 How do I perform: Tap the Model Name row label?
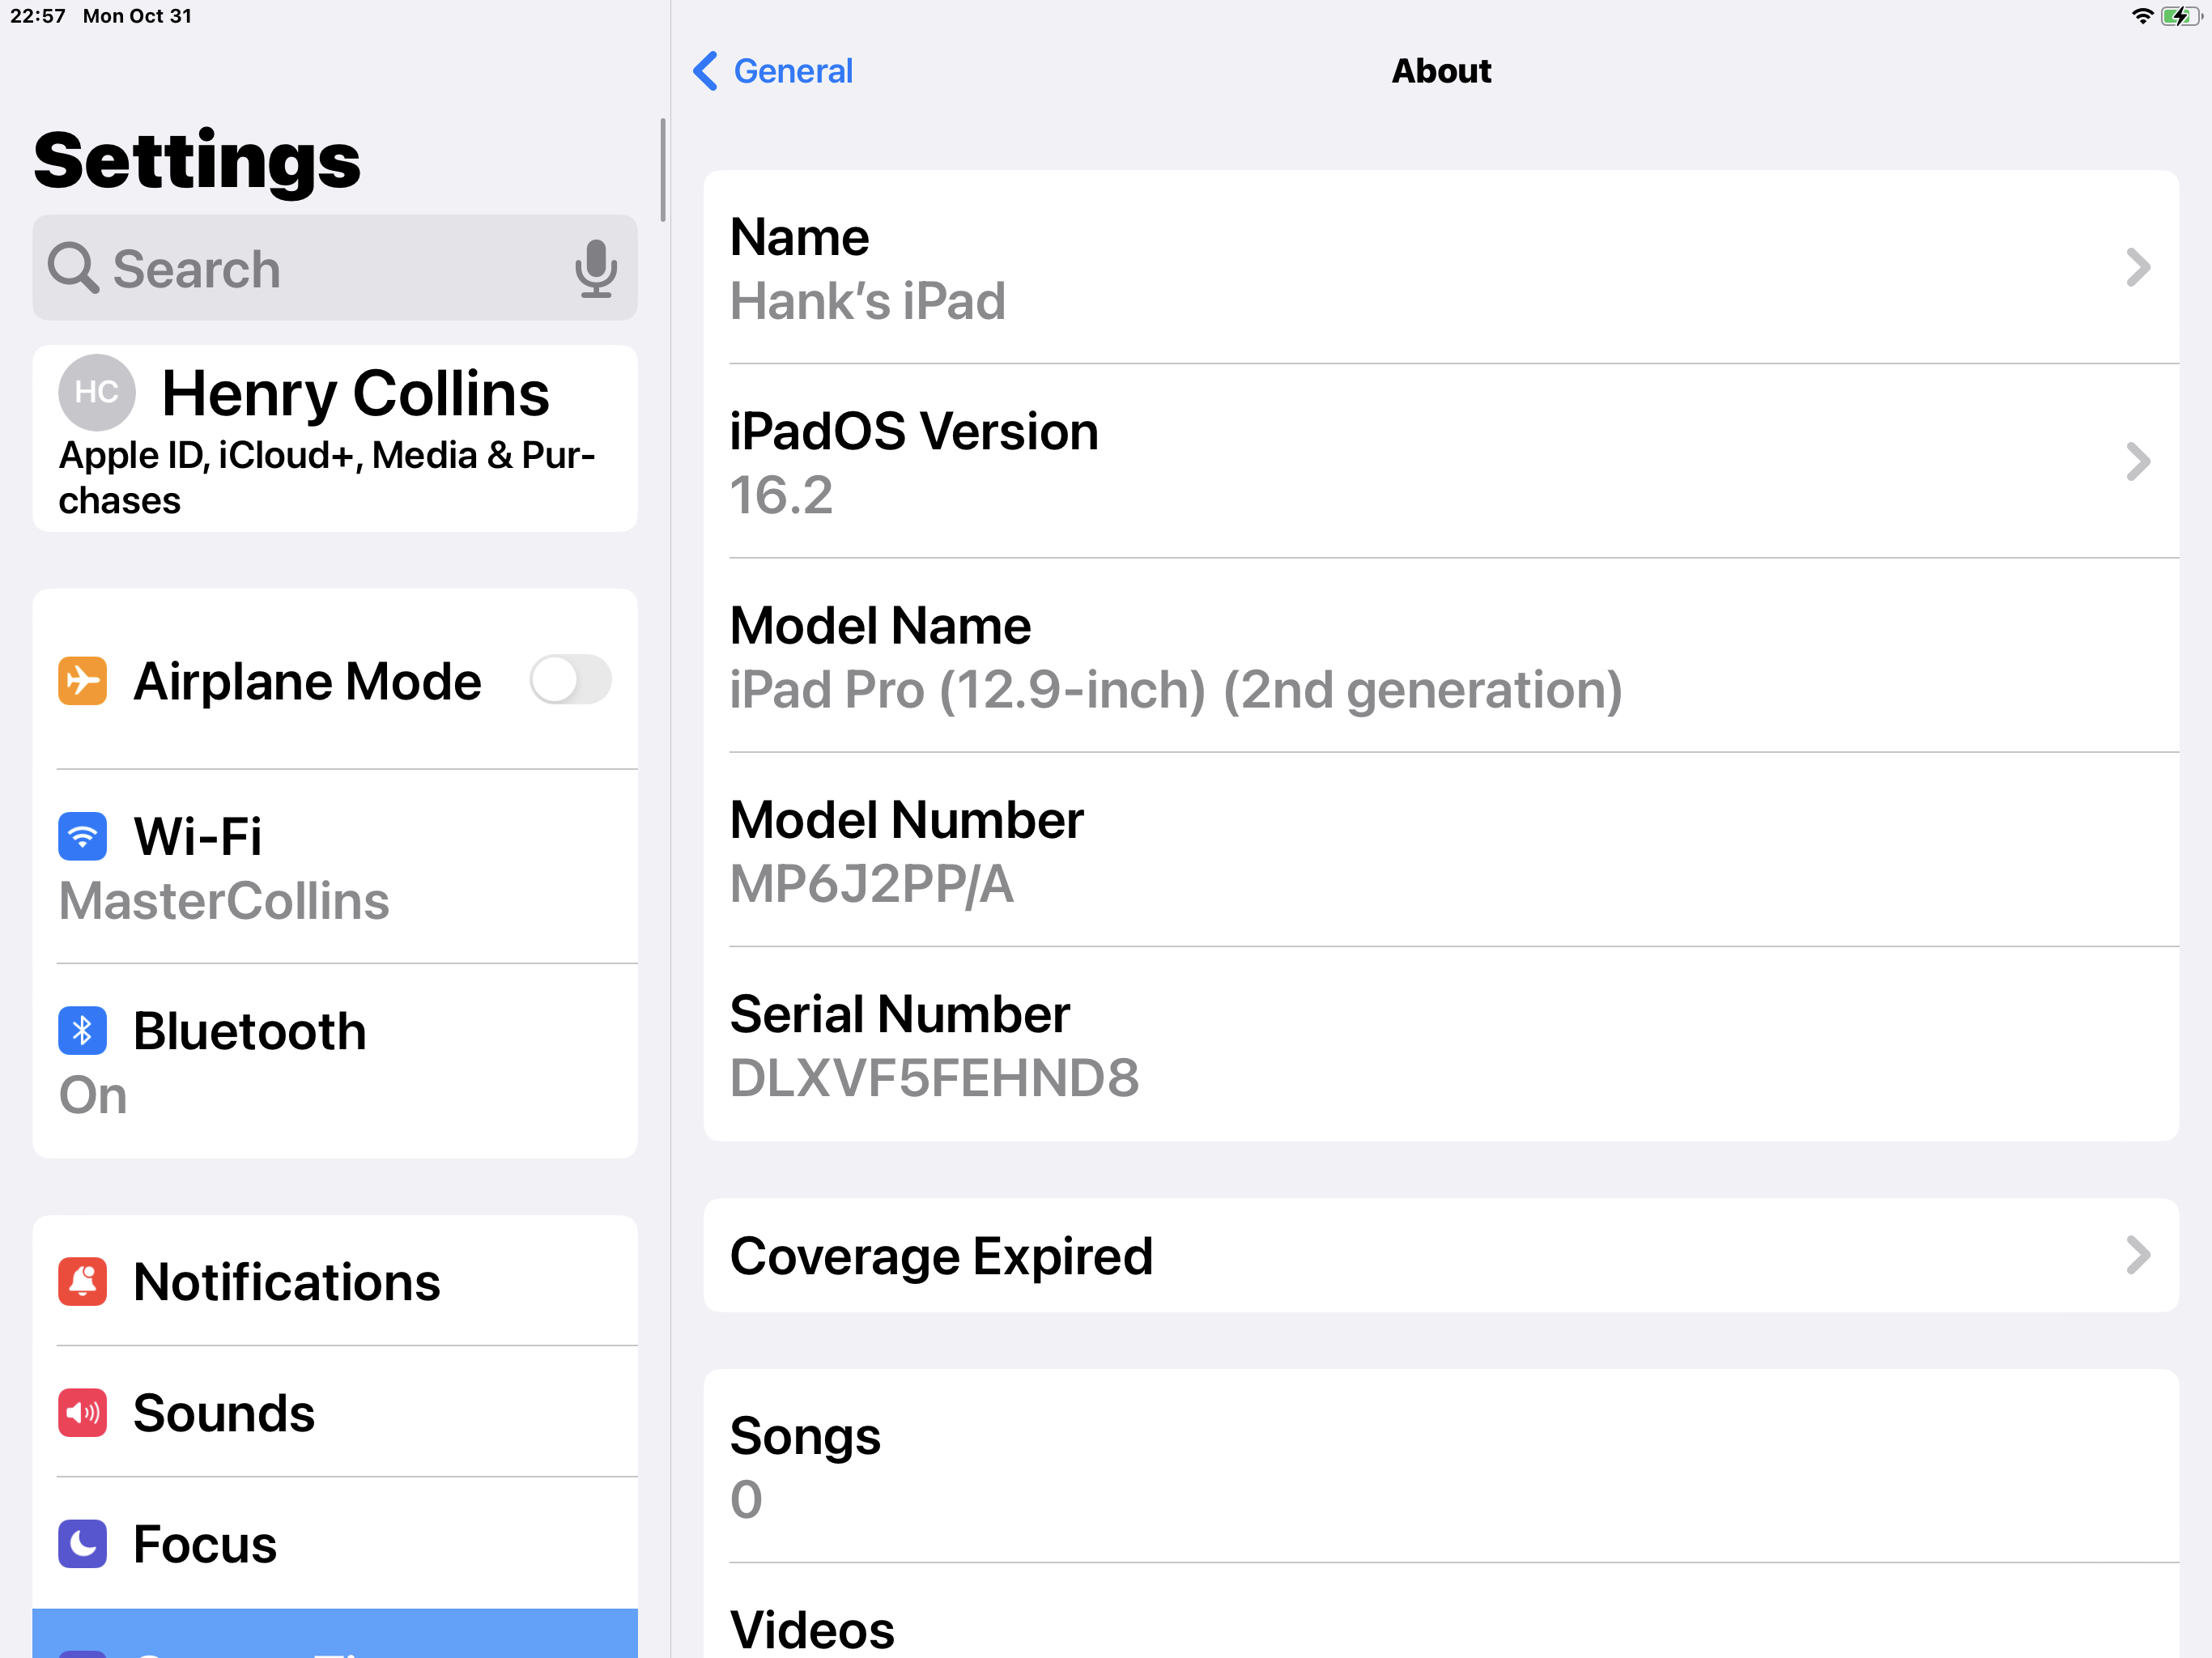(x=880, y=626)
